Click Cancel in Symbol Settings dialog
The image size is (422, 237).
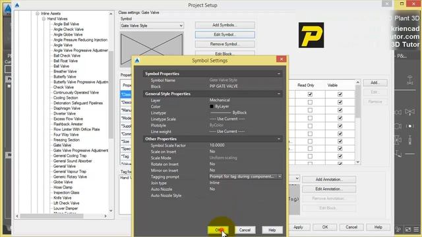[x=245, y=230]
